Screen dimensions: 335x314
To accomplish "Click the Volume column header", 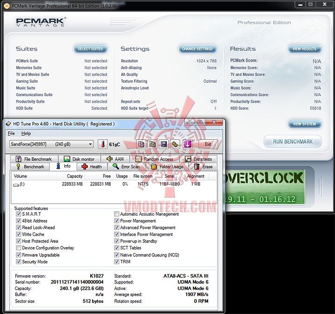I will [x=34, y=176].
